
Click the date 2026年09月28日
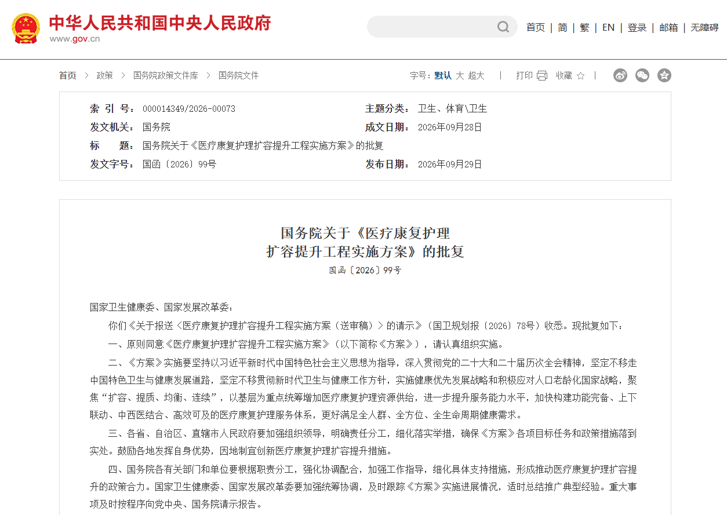click(x=450, y=127)
